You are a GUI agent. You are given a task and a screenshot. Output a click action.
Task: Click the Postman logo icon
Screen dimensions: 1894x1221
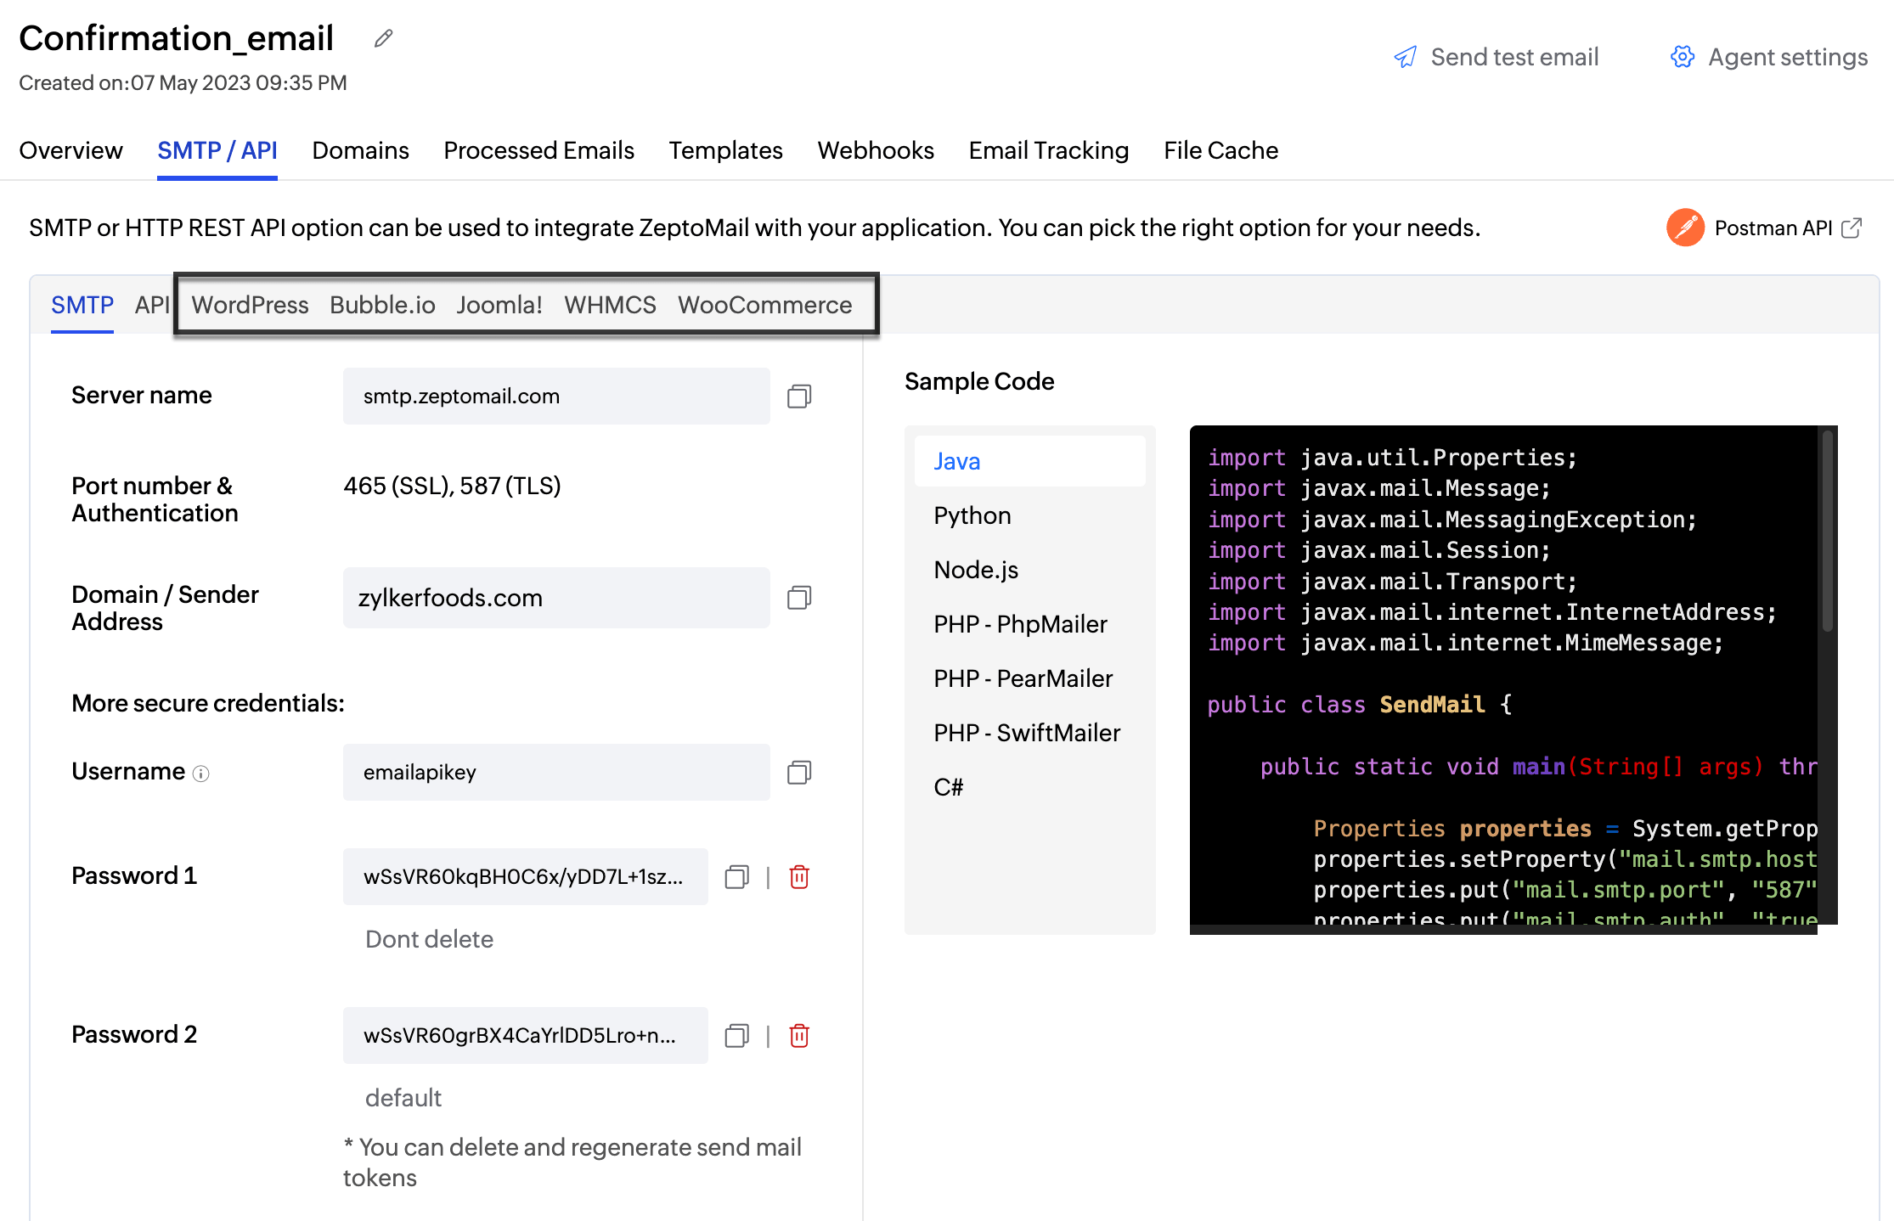click(1685, 228)
